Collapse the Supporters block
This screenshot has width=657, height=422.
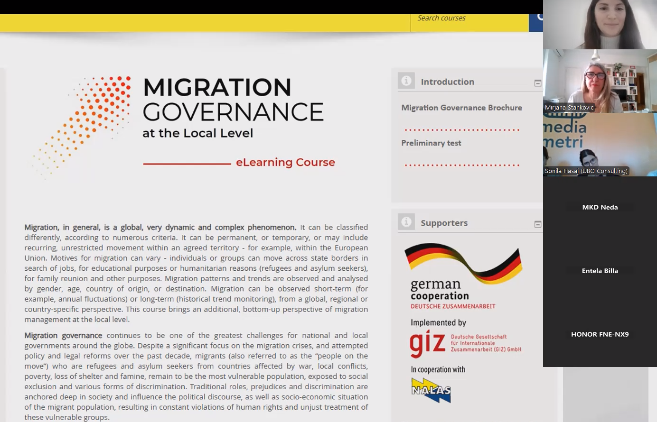pos(538,224)
